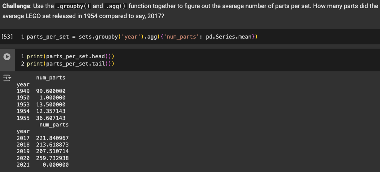The image size is (380, 172).
Task: Click the 2017 row showing 221.840967
Action: tap(43, 138)
